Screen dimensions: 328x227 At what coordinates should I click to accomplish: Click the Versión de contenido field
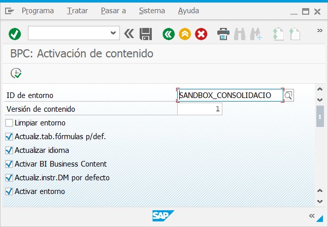point(200,109)
